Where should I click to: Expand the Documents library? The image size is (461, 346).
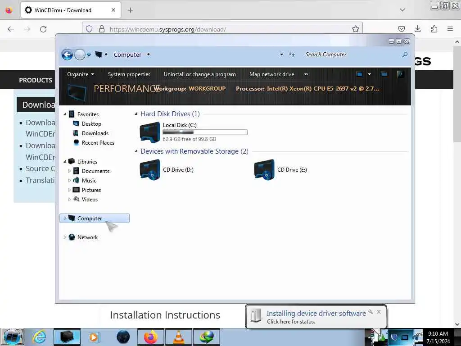69,171
